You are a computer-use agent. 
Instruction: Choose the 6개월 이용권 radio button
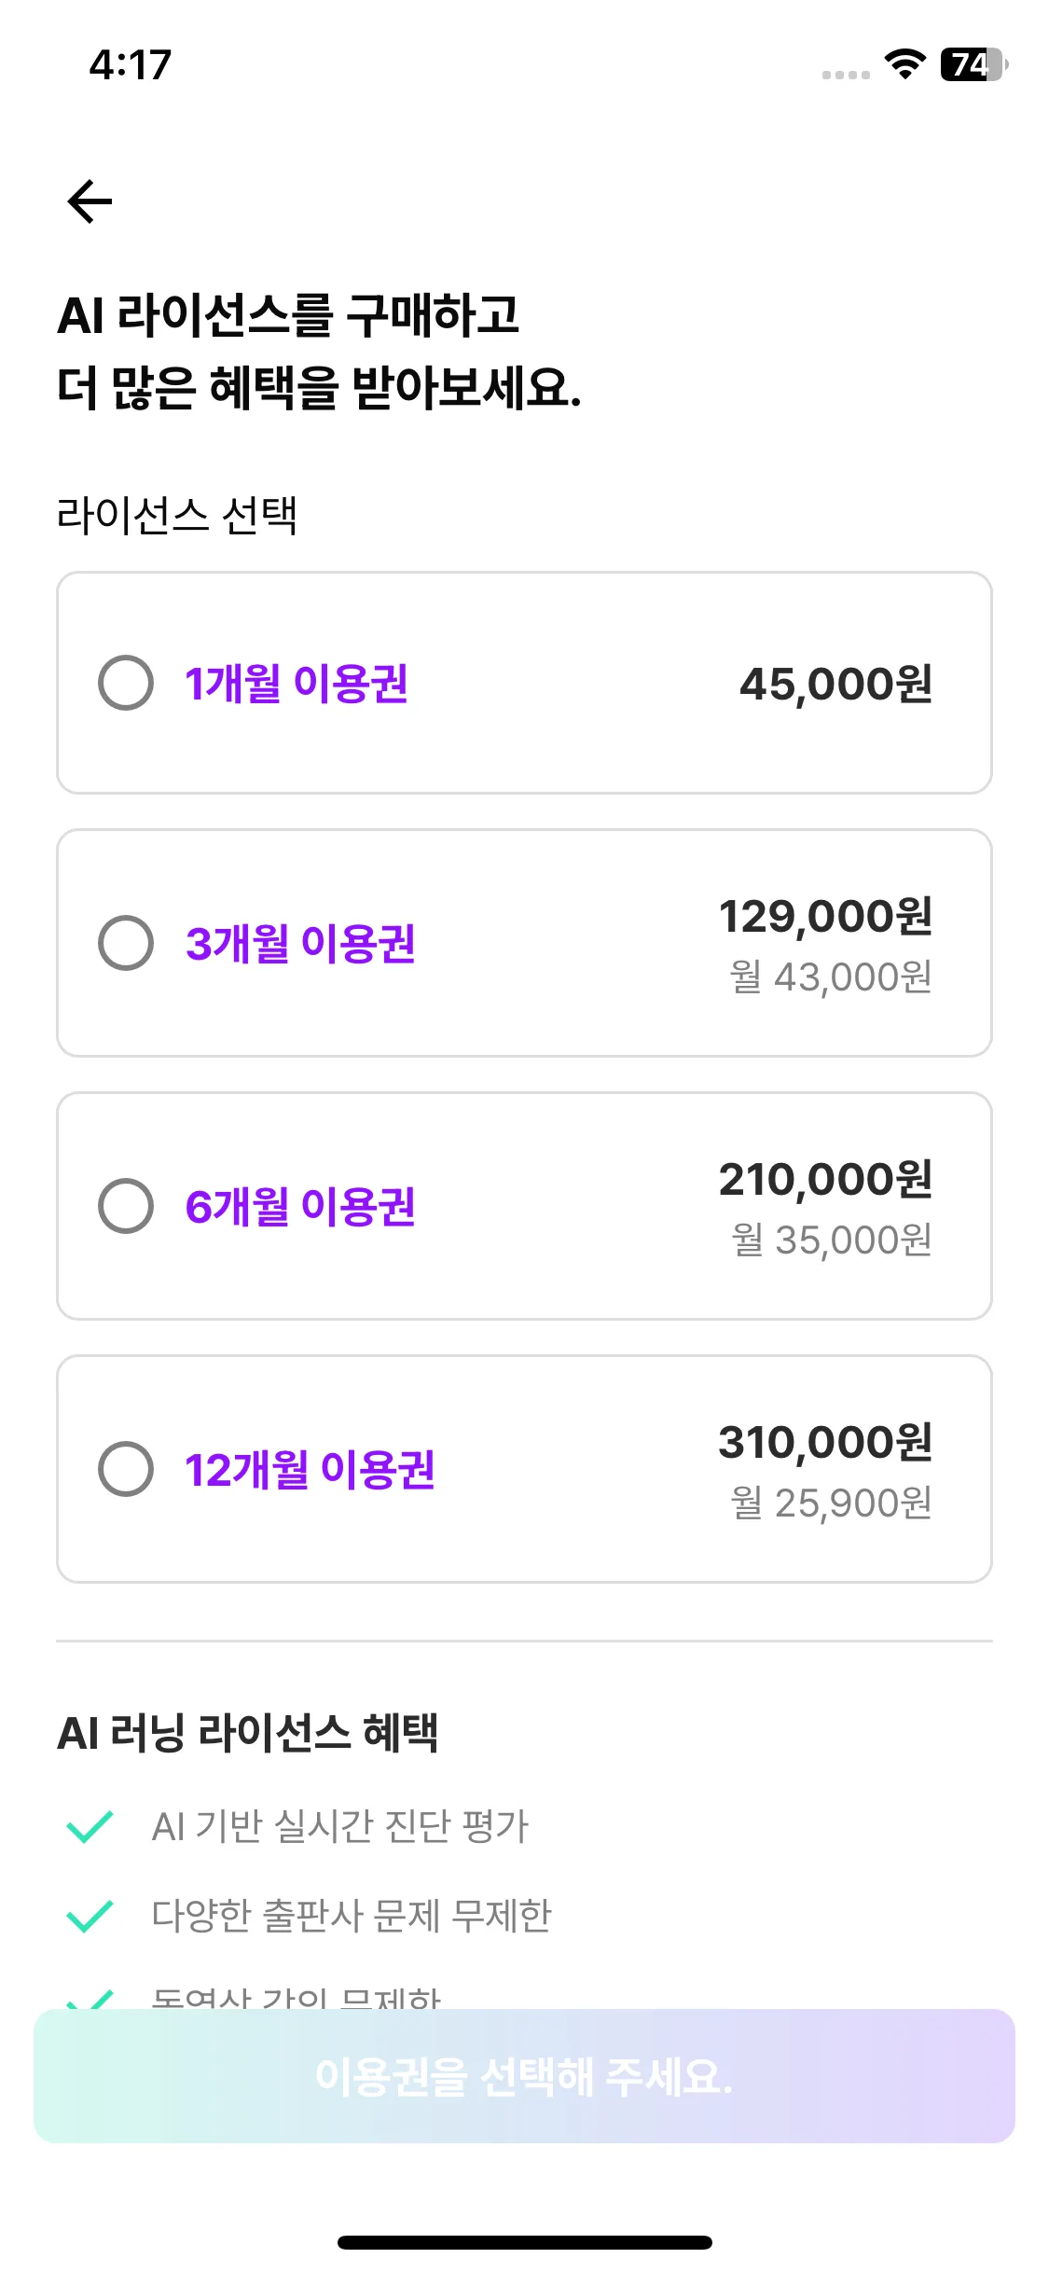point(126,1206)
